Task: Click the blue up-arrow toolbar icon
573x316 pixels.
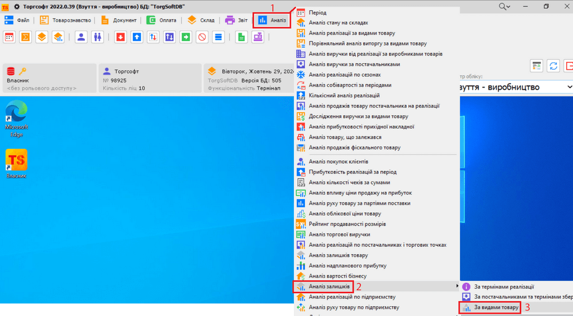Action: coord(136,37)
